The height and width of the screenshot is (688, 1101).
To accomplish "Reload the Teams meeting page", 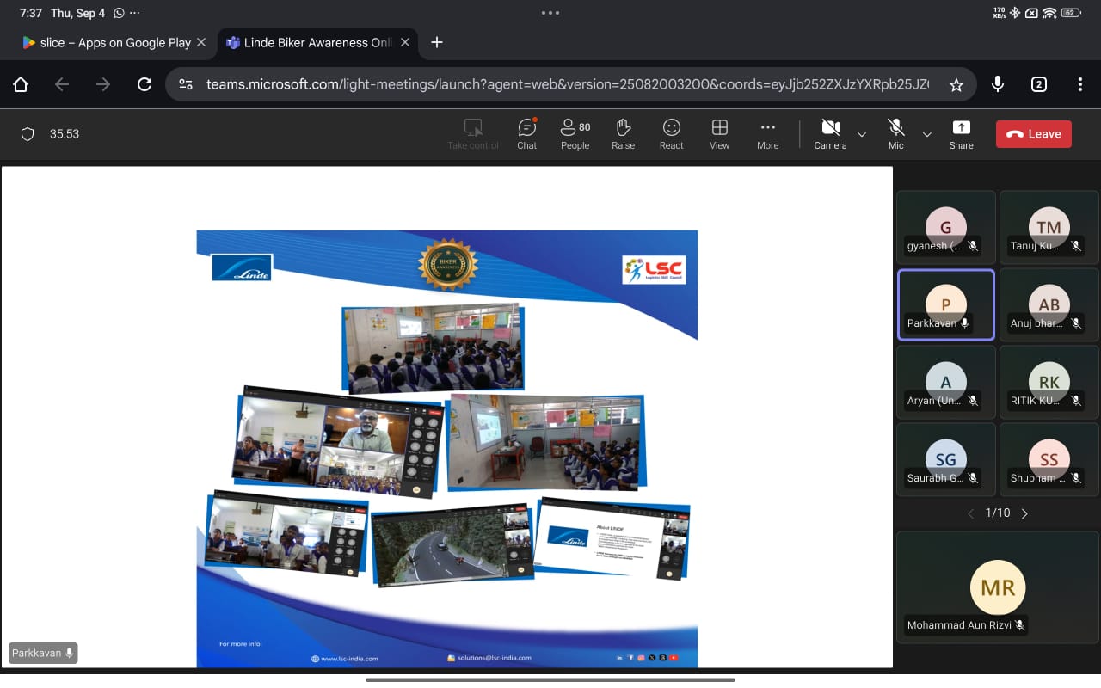I will (145, 84).
